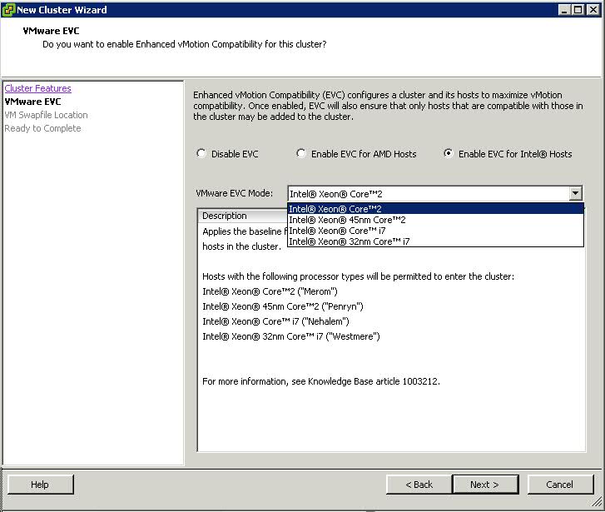This screenshot has width=605, height=512.
Task: Close the wizard with the X button
Action: 593,10
